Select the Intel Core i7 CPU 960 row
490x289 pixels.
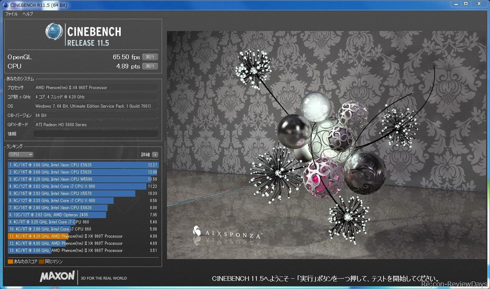tap(83, 222)
